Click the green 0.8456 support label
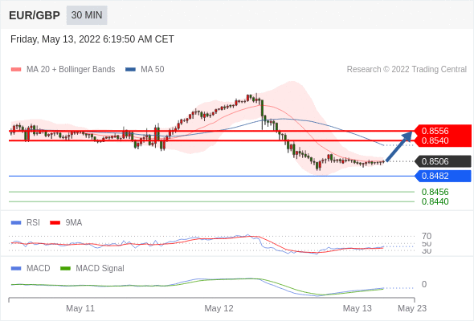The height and width of the screenshot is (321, 474). pos(435,192)
